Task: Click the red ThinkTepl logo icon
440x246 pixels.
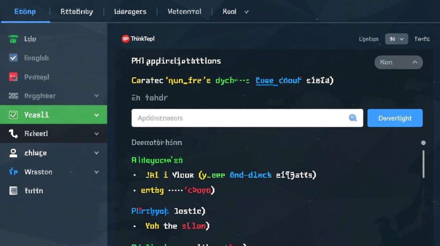Action: [125, 39]
